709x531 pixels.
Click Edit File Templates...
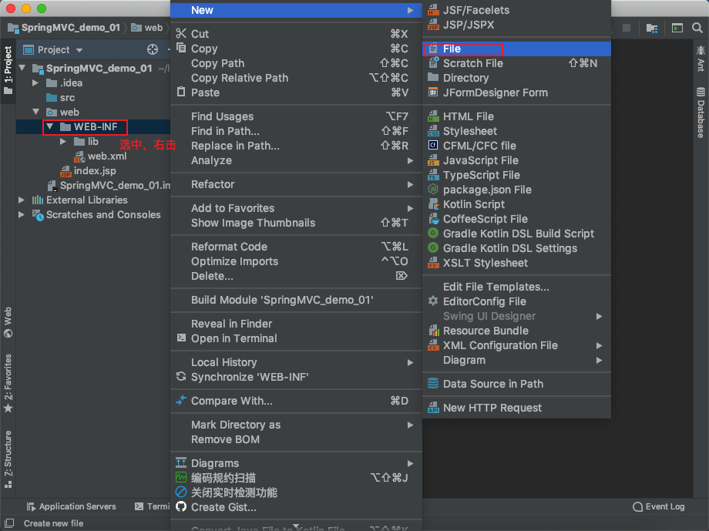(x=517, y=286)
